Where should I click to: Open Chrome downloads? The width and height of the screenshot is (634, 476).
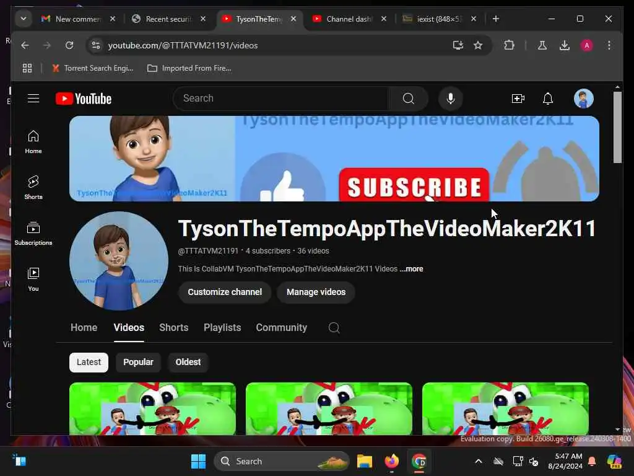click(x=565, y=45)
